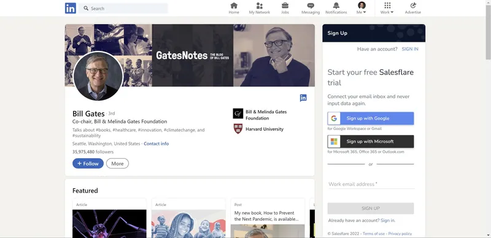Click the Advertise icon
The height and width of the screenshot is (238, 491).
tap(413, 6)
